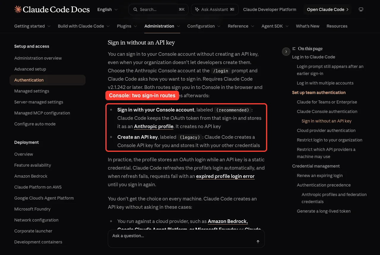The image size is (380, 255).
Task: Select Advanced setup in sidebar
Action: pos(30,69)
